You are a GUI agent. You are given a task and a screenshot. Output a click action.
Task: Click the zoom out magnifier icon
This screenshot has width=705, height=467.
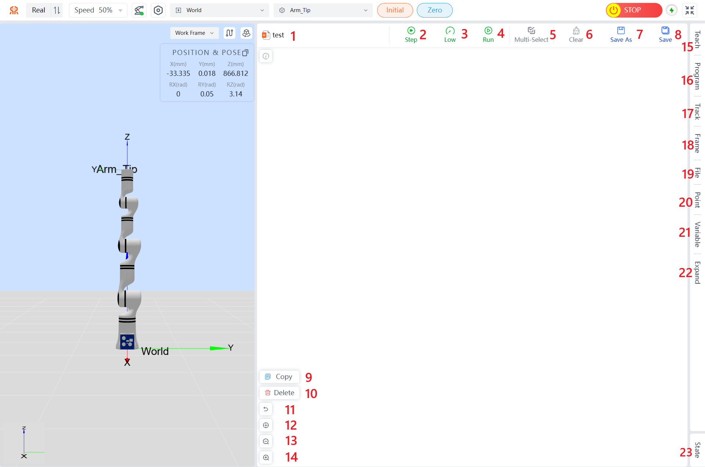(x=266, y=441)
